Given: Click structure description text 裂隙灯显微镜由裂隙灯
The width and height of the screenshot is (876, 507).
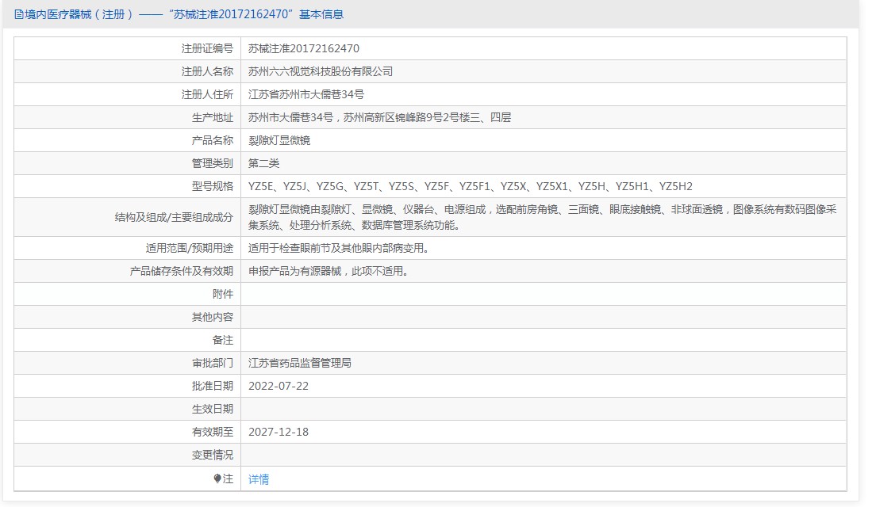Looking at the screenshot, I should [x=543, y=217].
